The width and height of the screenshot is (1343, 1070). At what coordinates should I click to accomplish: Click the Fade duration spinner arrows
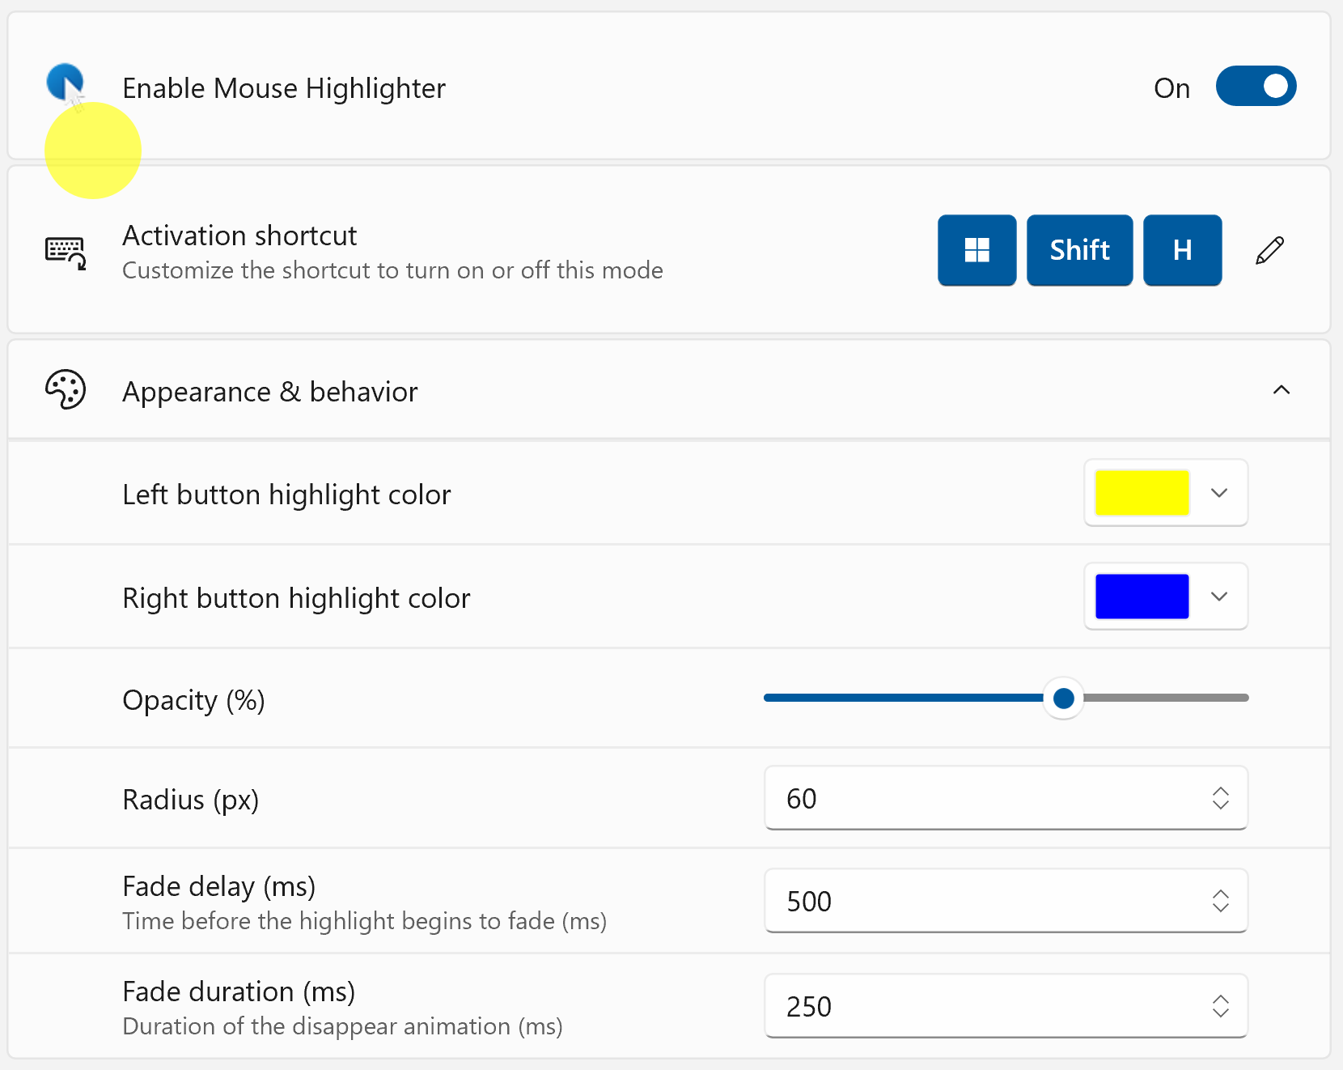(1220, 1006)
